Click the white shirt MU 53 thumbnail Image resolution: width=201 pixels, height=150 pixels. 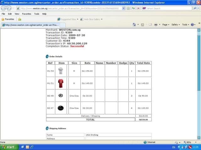coord(61,71)
